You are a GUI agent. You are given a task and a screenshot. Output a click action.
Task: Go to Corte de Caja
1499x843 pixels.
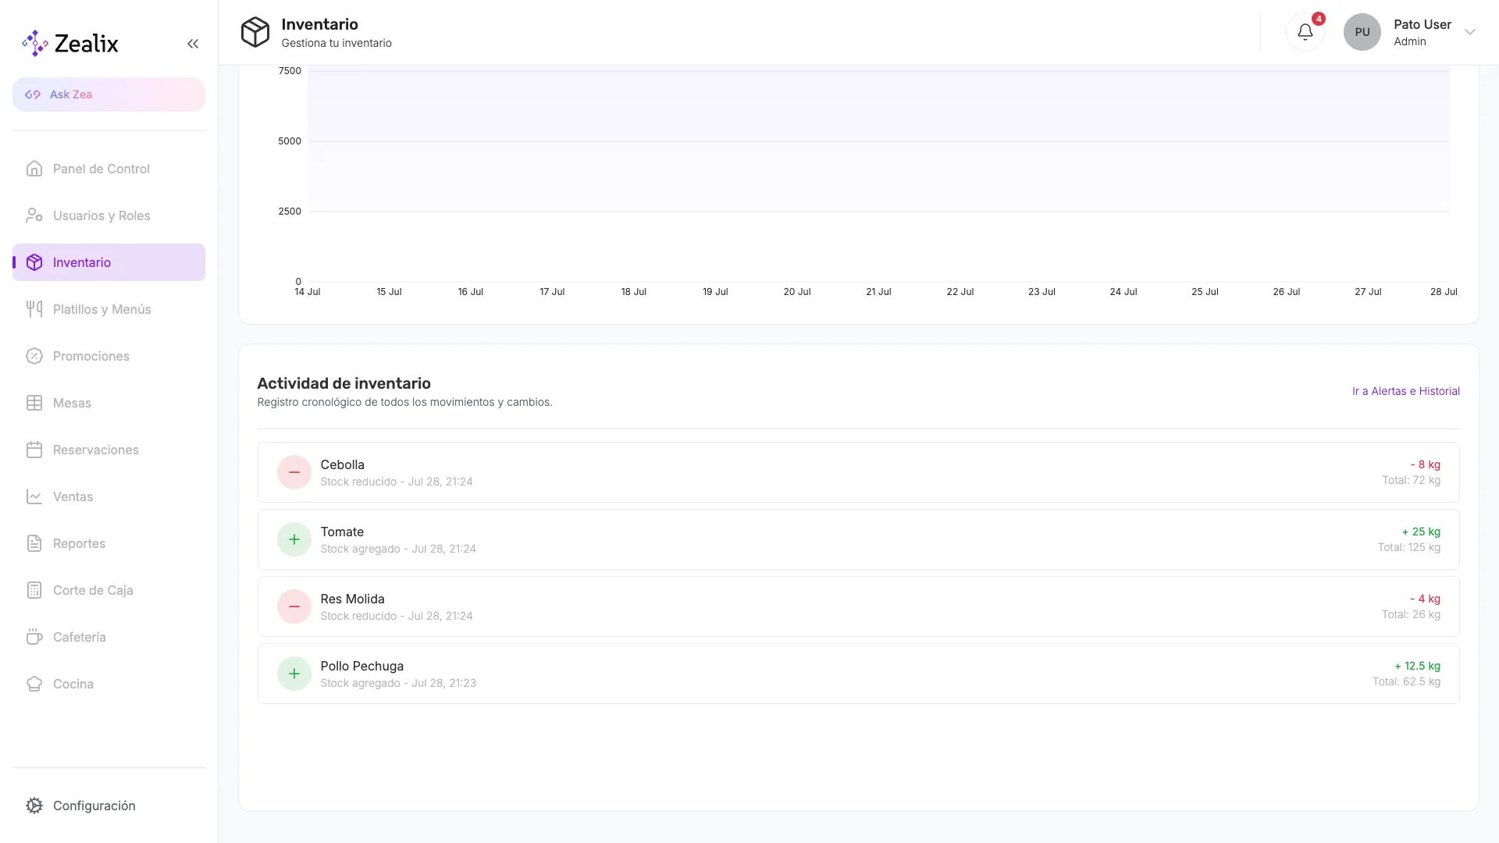coord(109,590)
